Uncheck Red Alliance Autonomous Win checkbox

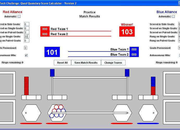tap(26, 55)
